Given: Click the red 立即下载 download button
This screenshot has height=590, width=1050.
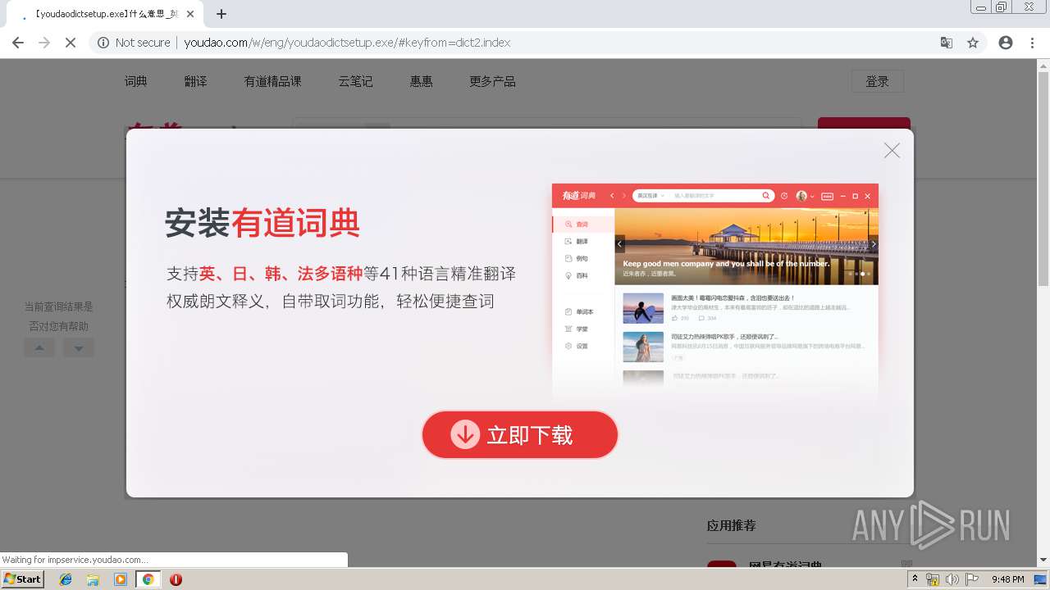Looking at the screenshot, I should click(x=519, y=434).
